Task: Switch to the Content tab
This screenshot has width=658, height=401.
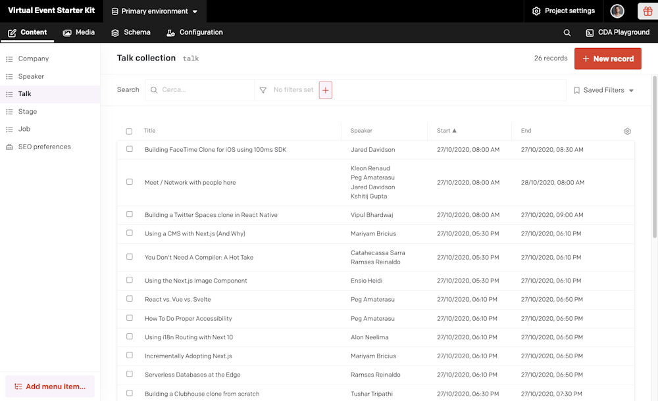Action: click(x=27, y=33)
